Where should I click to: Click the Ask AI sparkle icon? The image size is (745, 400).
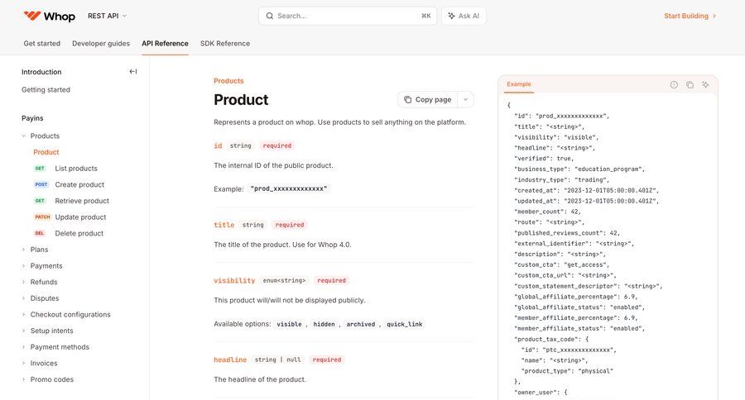point(451,17)
